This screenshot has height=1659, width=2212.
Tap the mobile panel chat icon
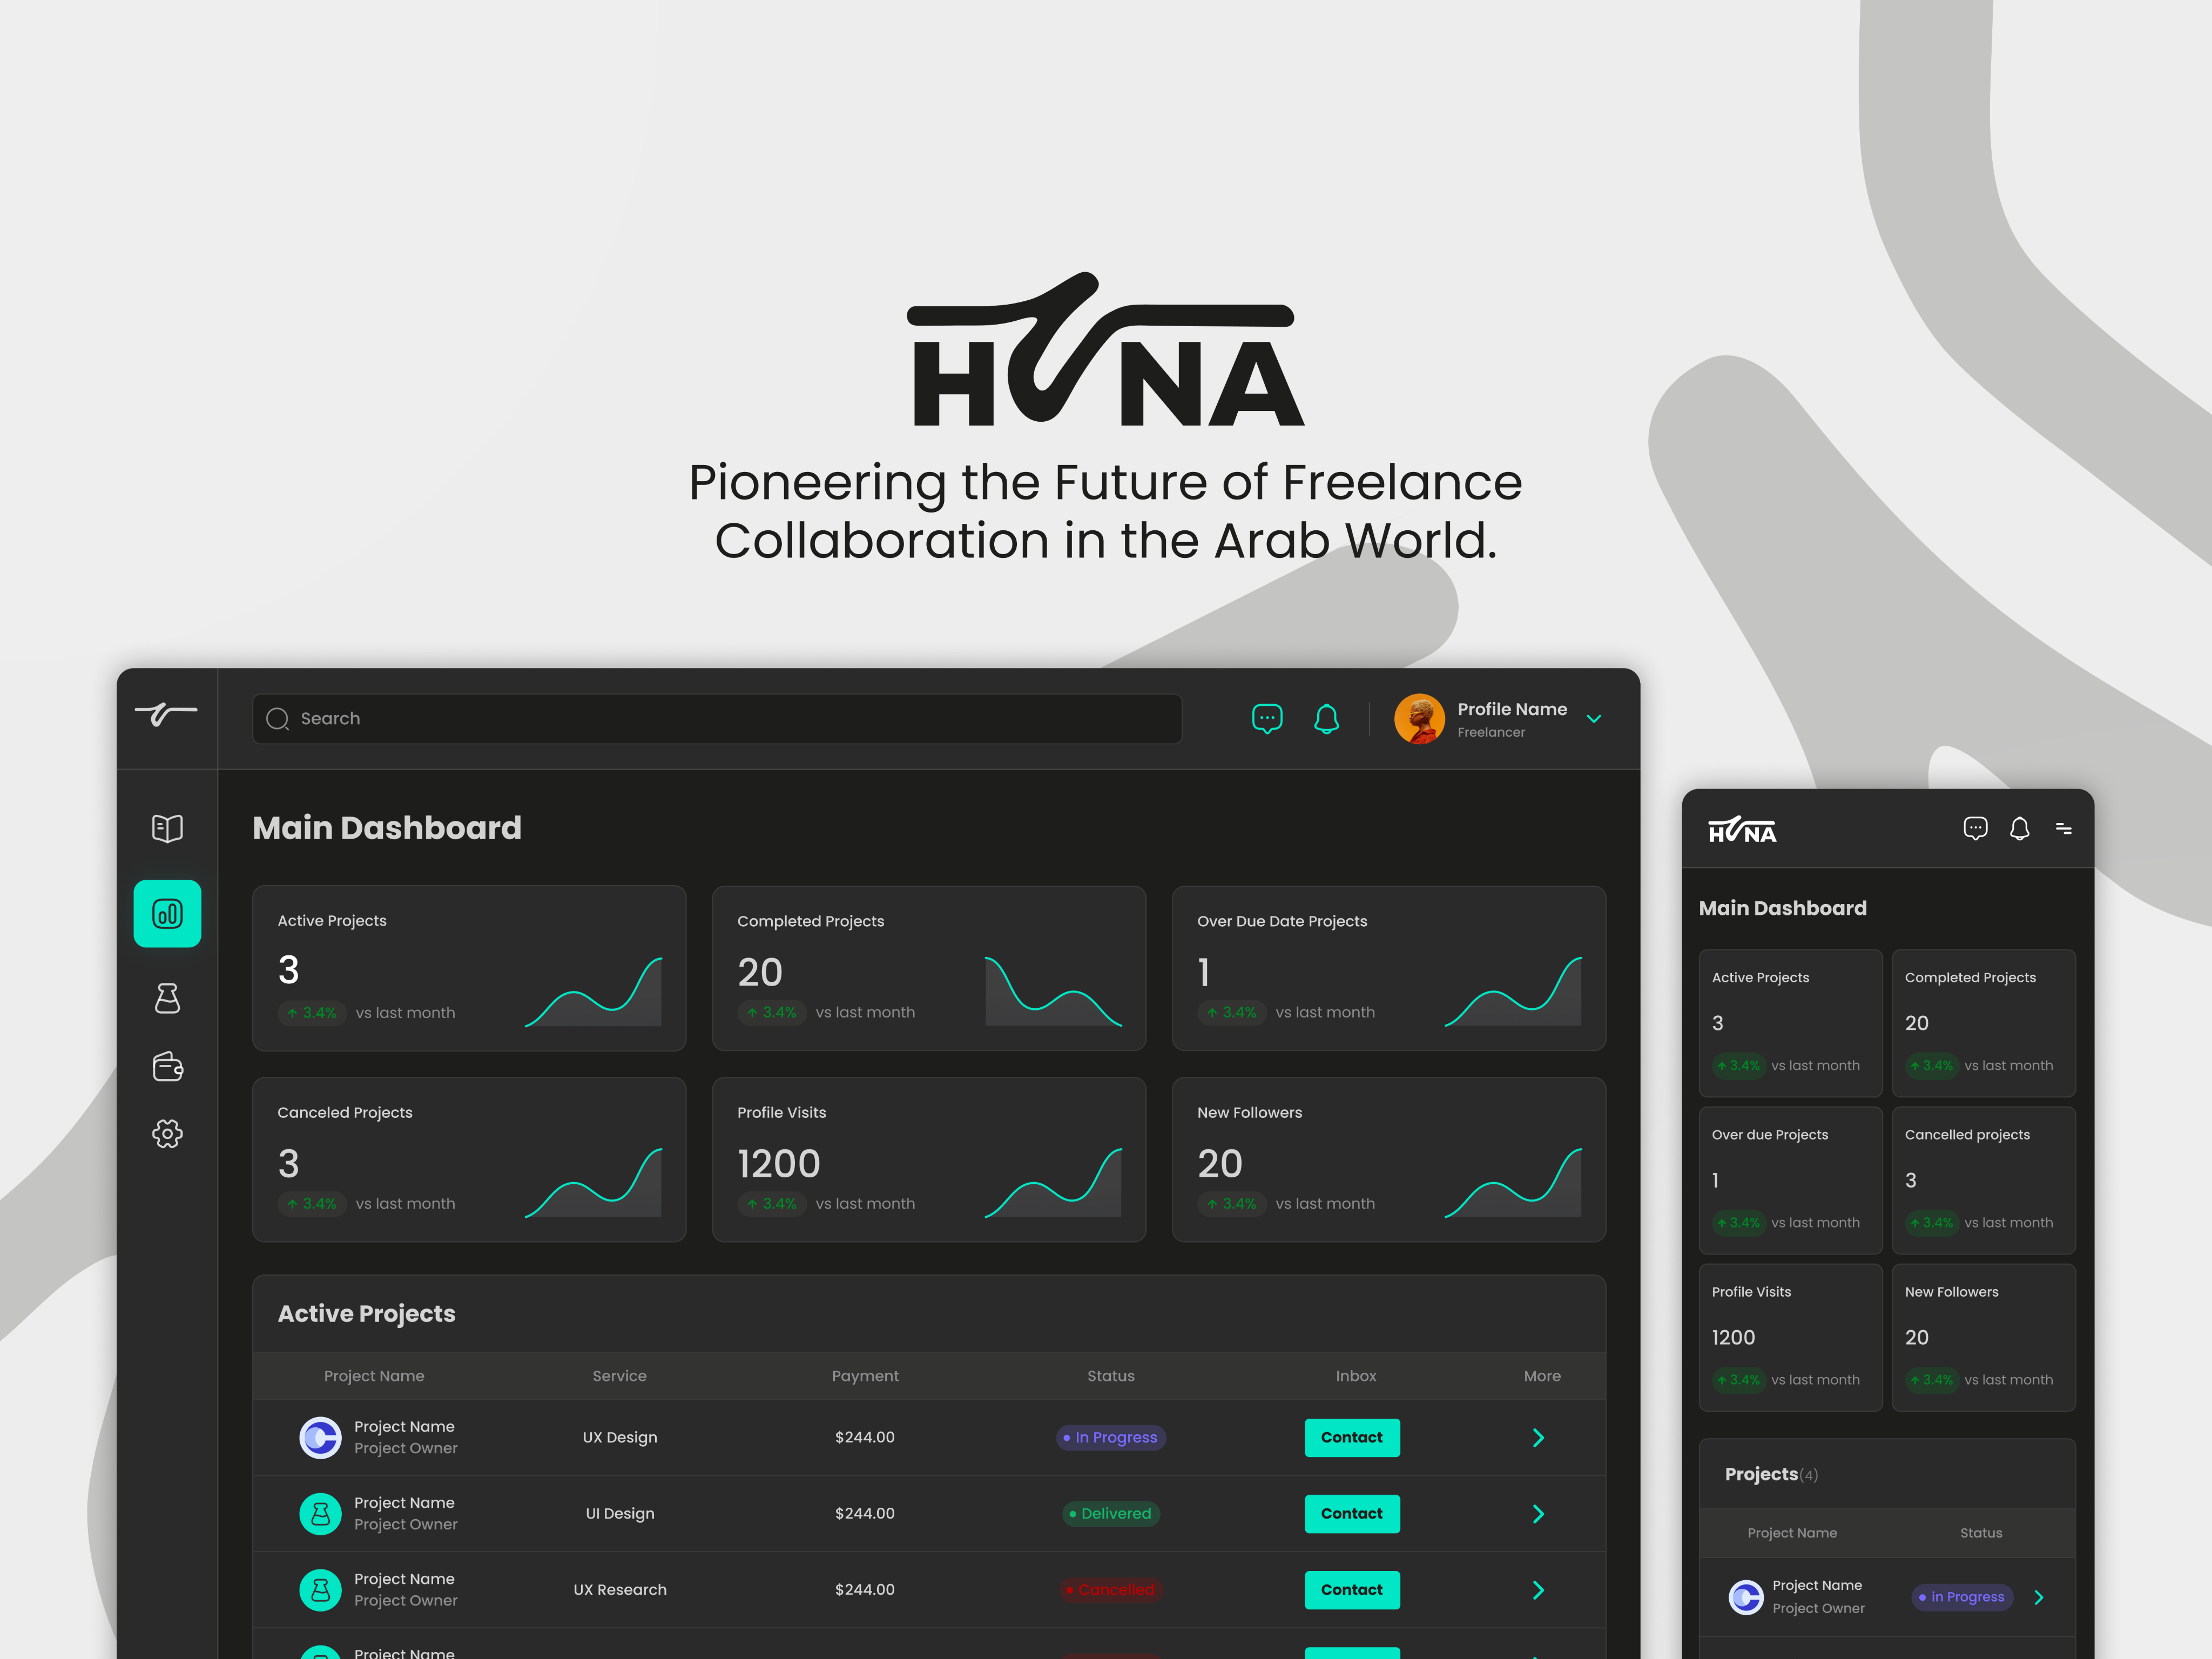coord(1975,828)
